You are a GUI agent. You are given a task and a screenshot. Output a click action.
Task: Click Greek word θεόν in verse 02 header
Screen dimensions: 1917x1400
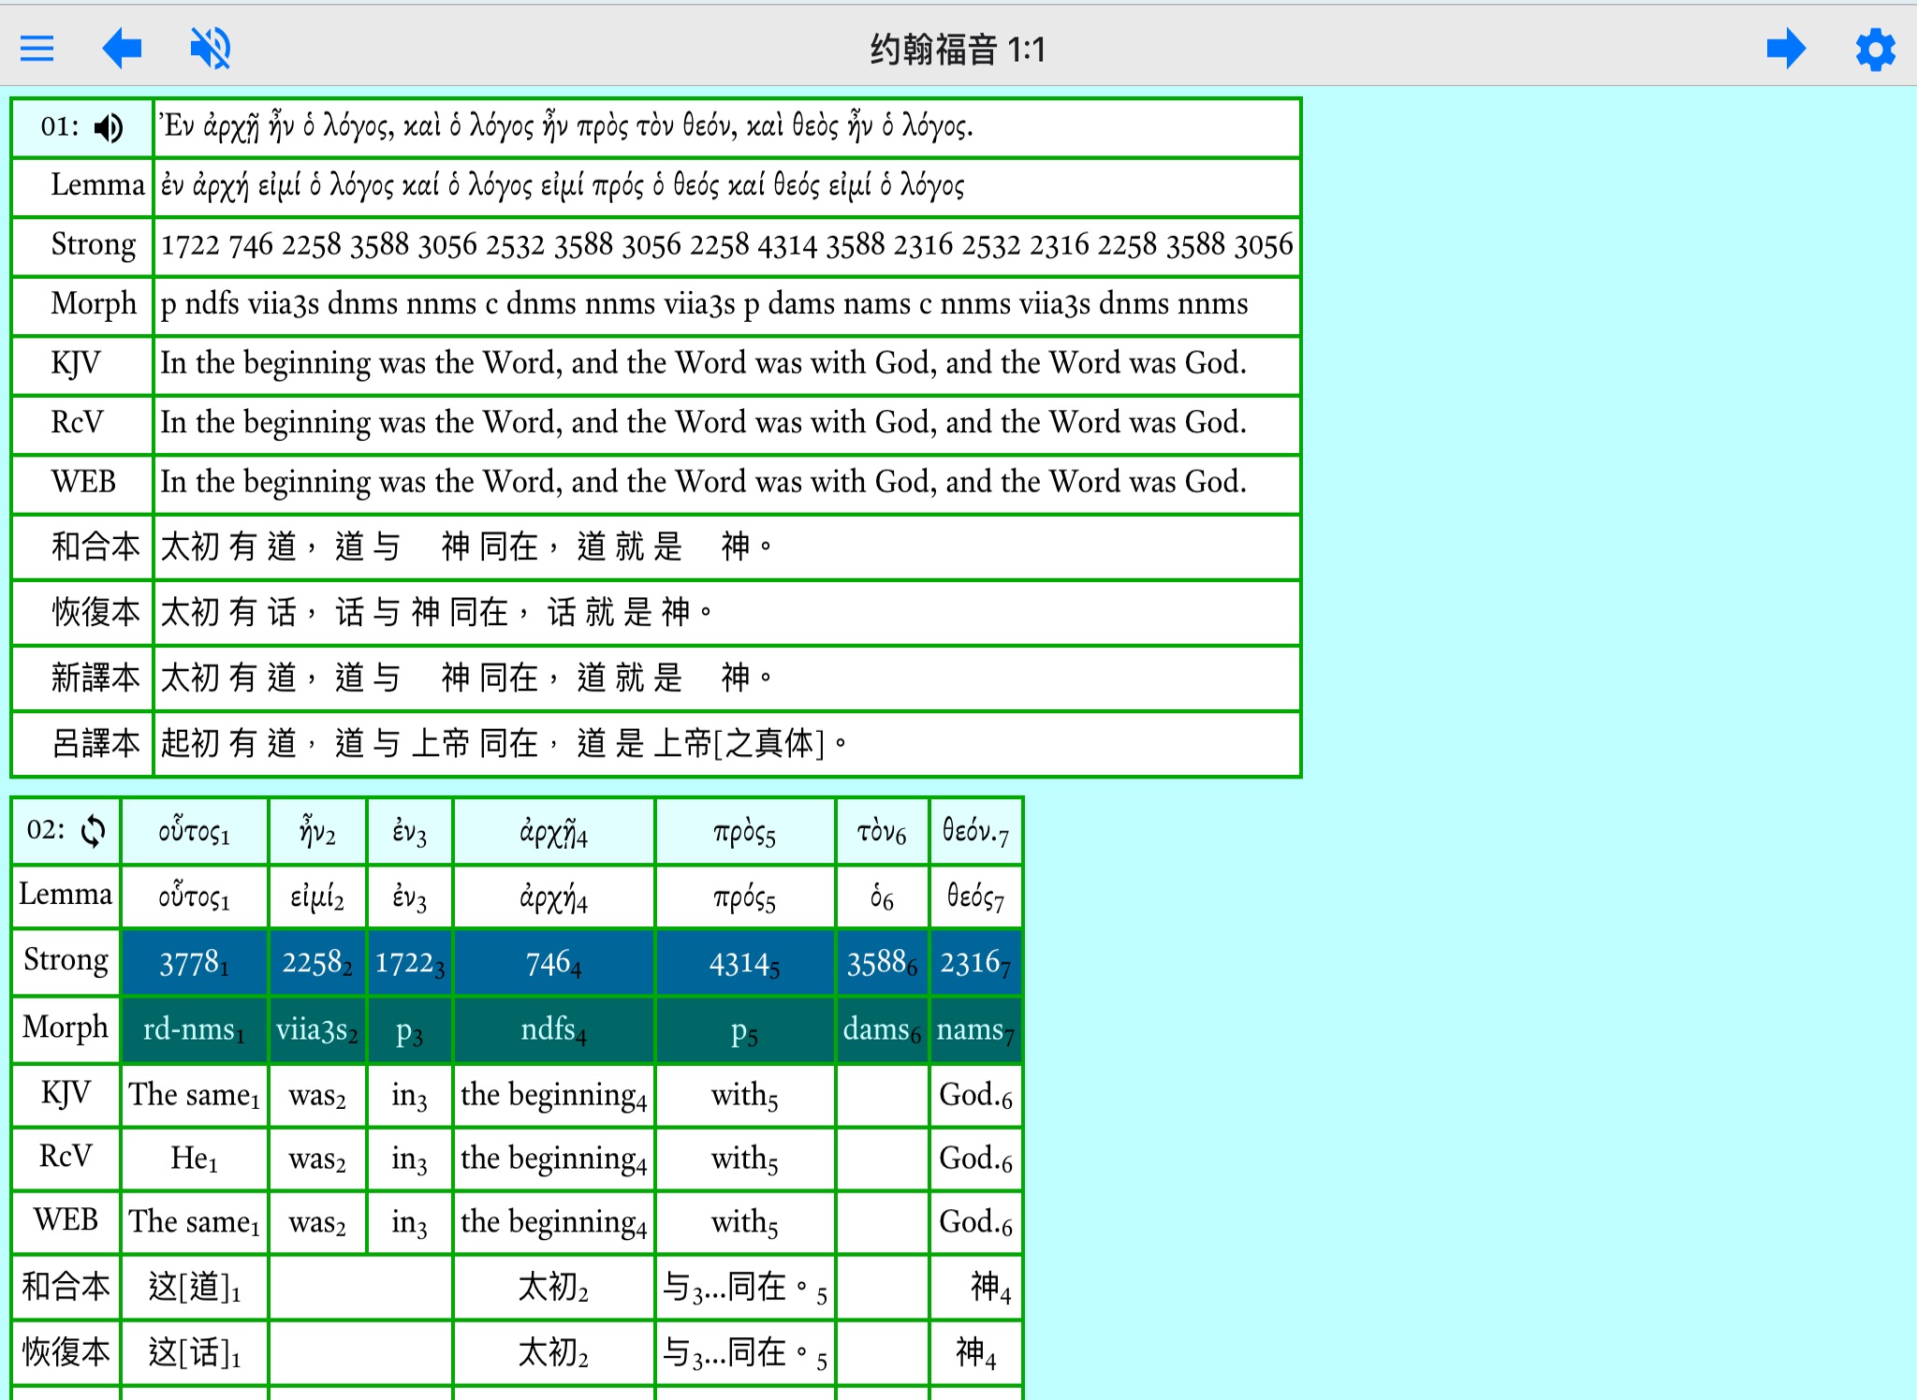975,831
